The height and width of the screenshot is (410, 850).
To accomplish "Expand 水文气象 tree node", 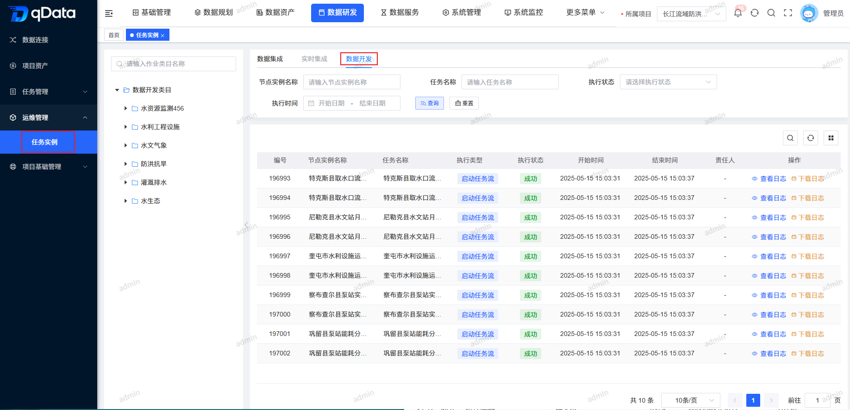I will tap(125, 145).
